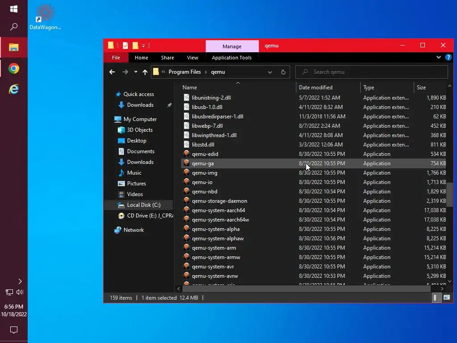Select the qemu-storage-daemon application icon
The image size is (457, 343).
[x=187, y=201]
